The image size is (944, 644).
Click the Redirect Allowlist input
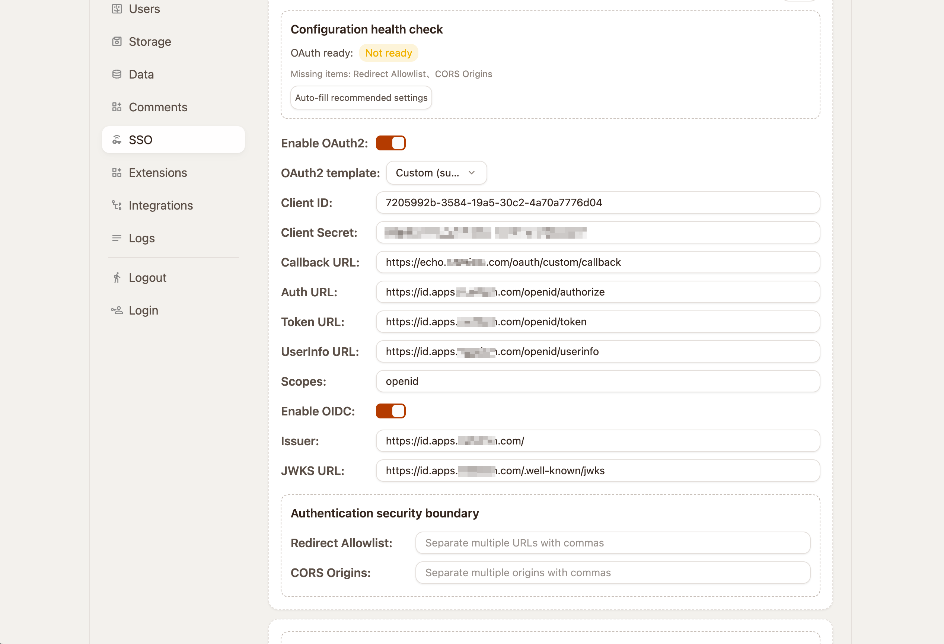(x=613, y=543)
